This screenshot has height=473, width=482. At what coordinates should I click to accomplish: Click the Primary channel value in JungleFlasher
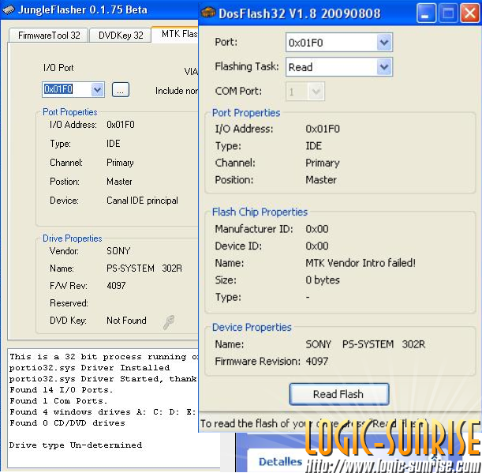[x=120, y=163]
